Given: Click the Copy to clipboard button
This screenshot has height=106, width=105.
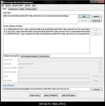Looking at the screenshot, I should point(51,95).
